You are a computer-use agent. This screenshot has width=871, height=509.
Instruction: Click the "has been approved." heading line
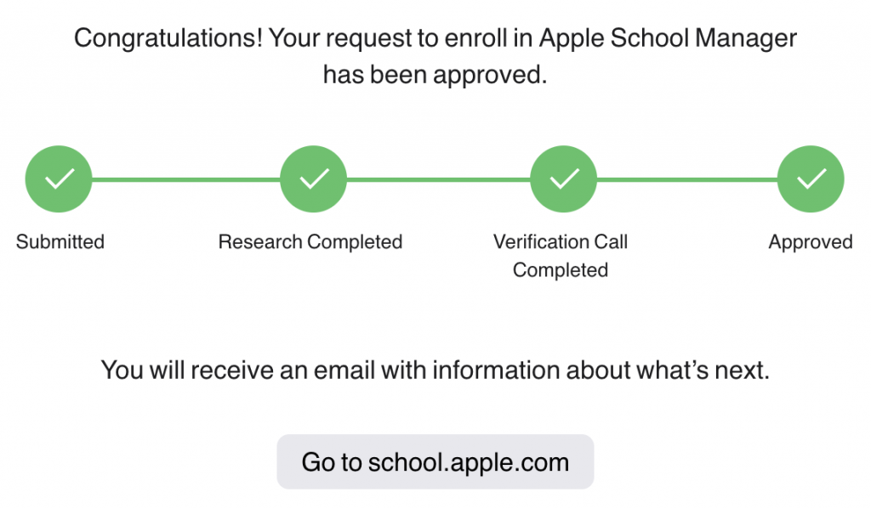click(x=435, y=75)
